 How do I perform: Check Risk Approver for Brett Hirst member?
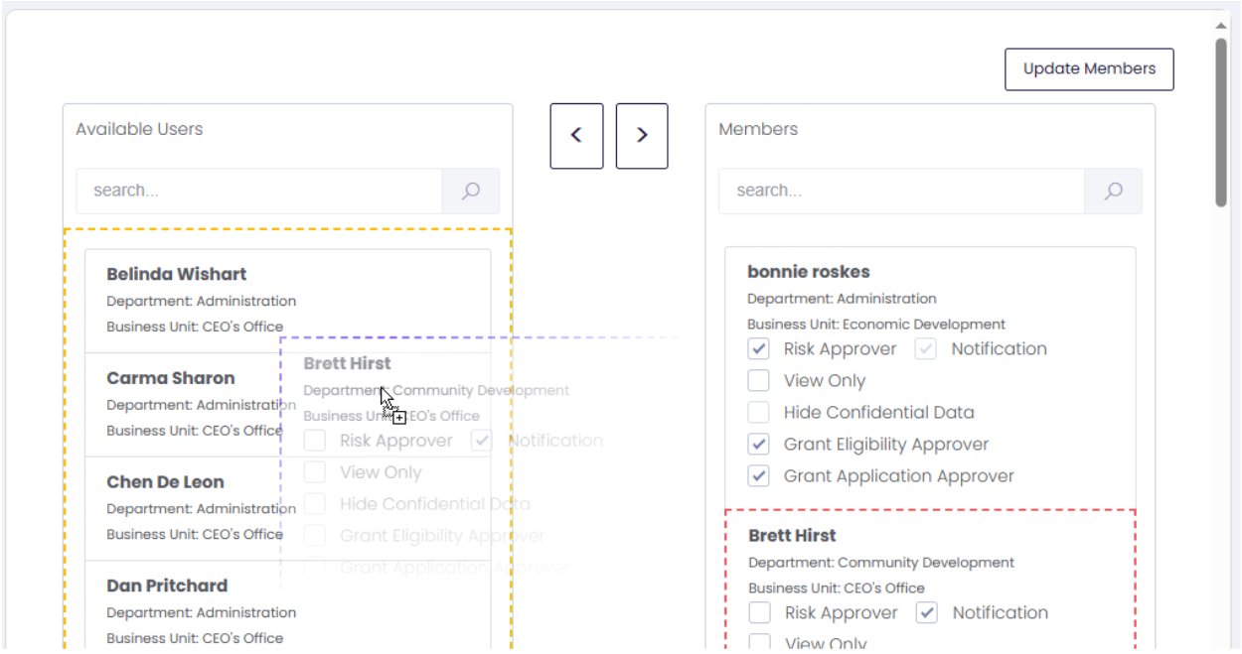[760, 613]
